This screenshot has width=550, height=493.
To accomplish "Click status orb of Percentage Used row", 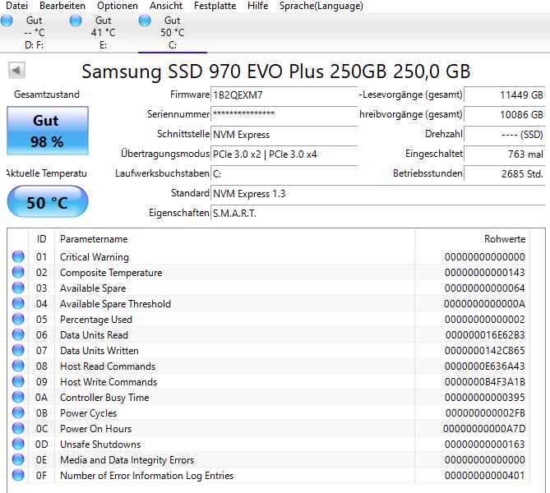I will click(18, 319).
